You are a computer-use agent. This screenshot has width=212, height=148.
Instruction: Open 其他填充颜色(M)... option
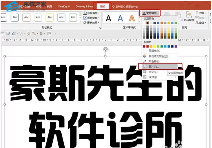coord(160,56)
